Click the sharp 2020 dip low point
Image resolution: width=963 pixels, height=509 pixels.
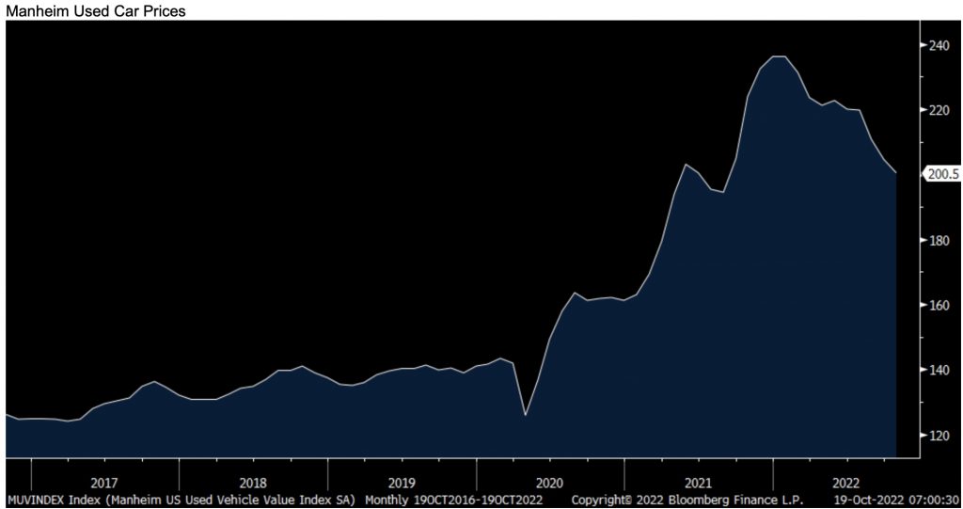525,415
